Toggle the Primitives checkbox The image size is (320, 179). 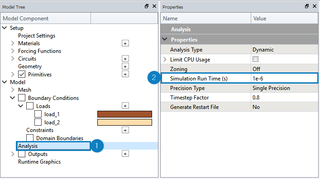point(22,75)
